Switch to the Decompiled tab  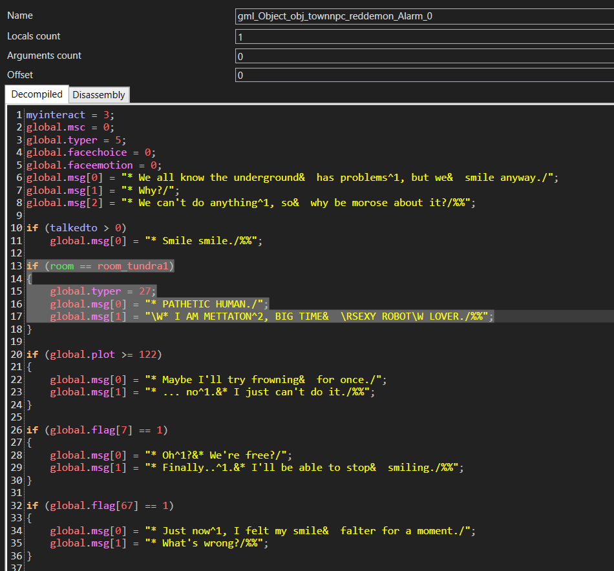point(37,94)
